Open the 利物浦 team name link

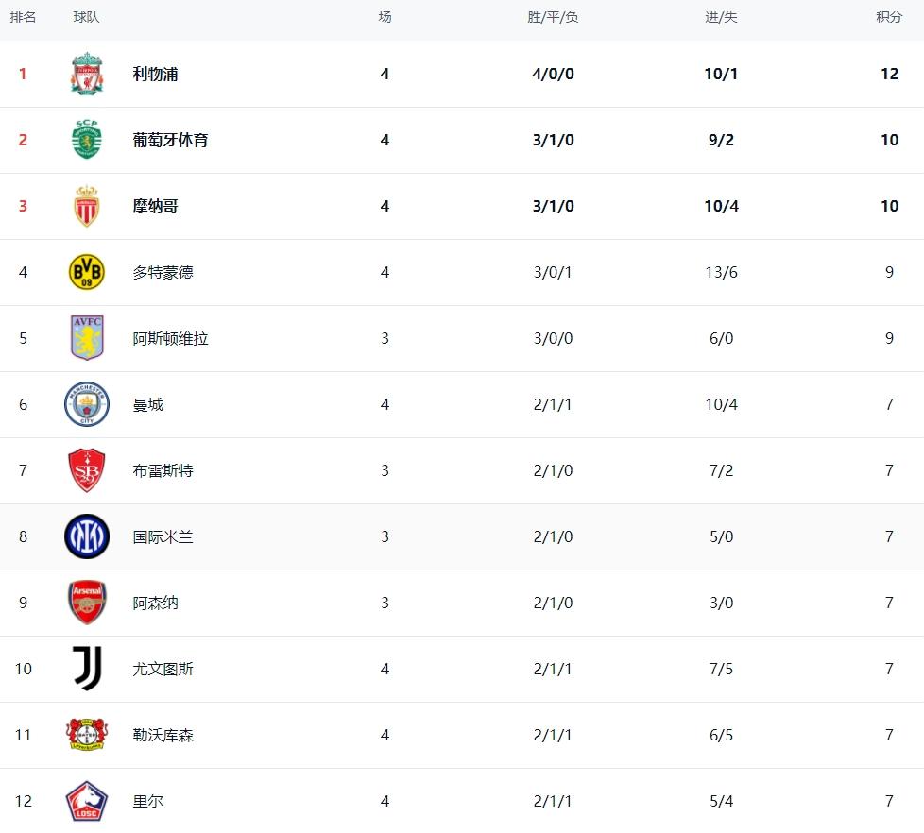[x=155, y=74]
